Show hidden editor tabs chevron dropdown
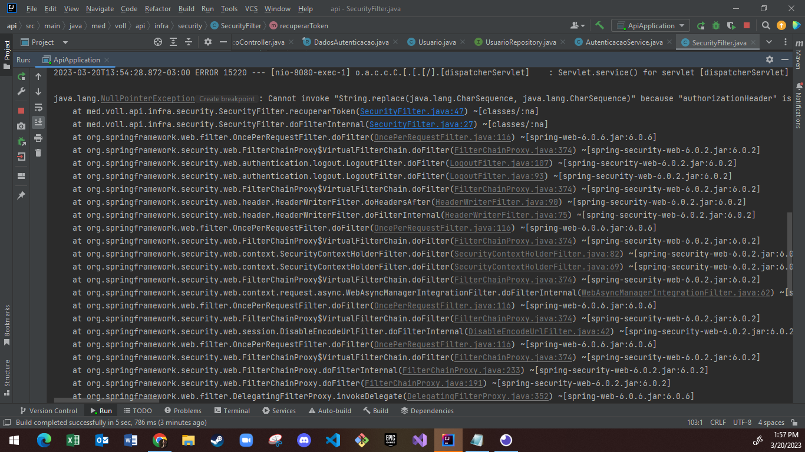The height and width of the screenshot is (452, 805). point(769,42)
